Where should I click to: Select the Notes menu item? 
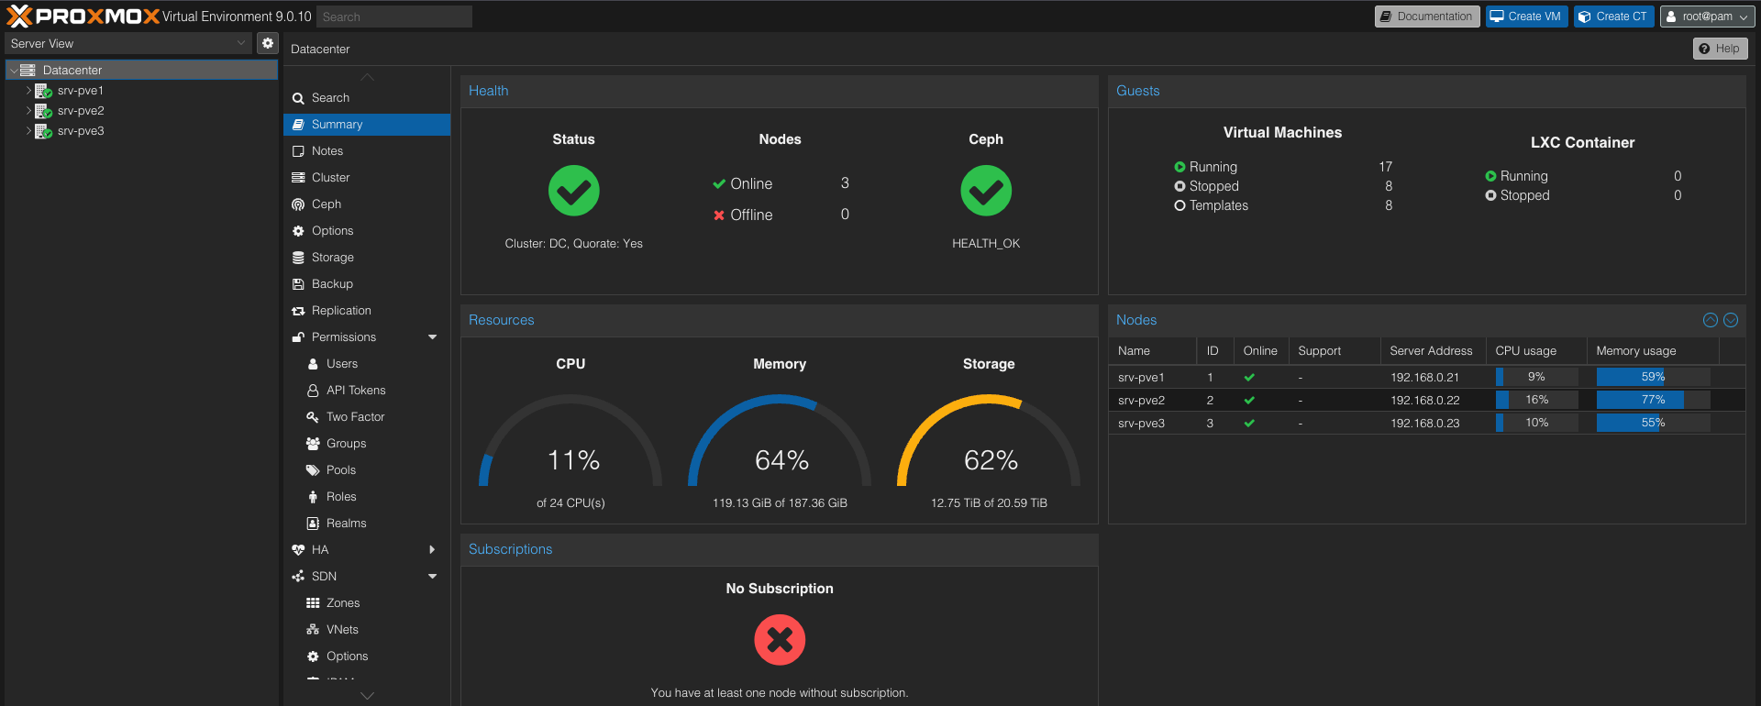[327, 151]
